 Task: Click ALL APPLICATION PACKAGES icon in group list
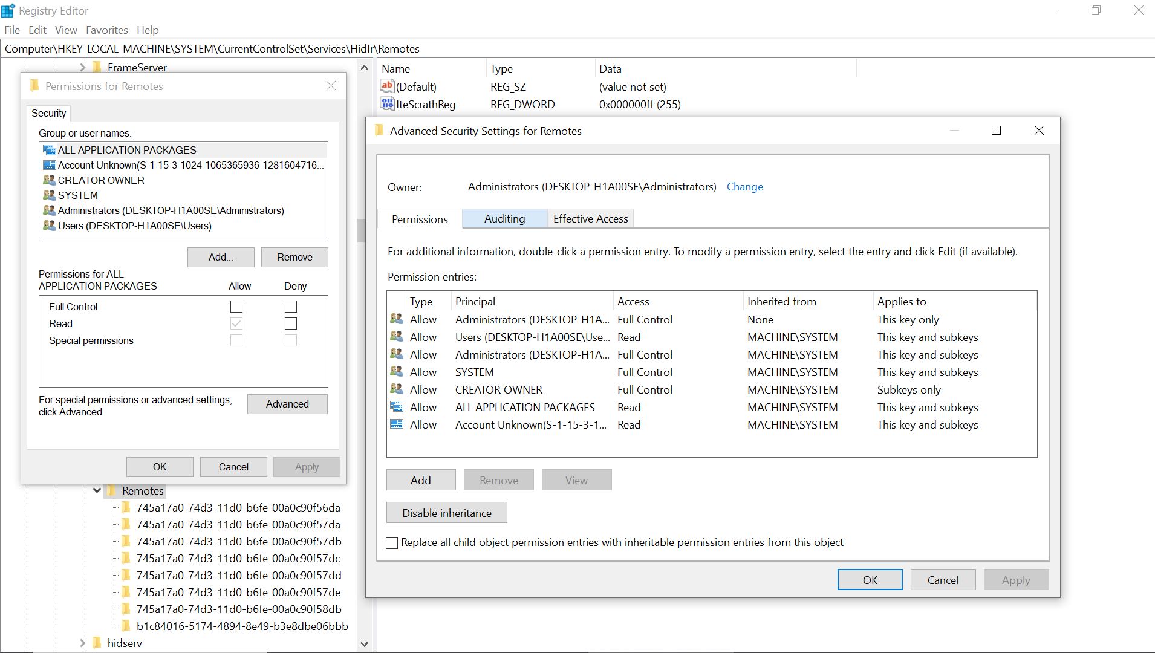click(50, 150)
